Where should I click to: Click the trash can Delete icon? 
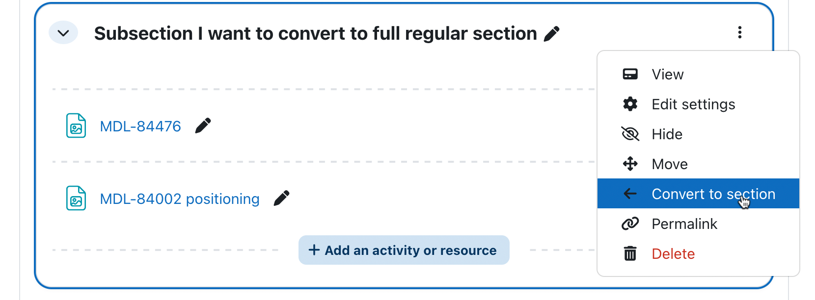point(630,253)
